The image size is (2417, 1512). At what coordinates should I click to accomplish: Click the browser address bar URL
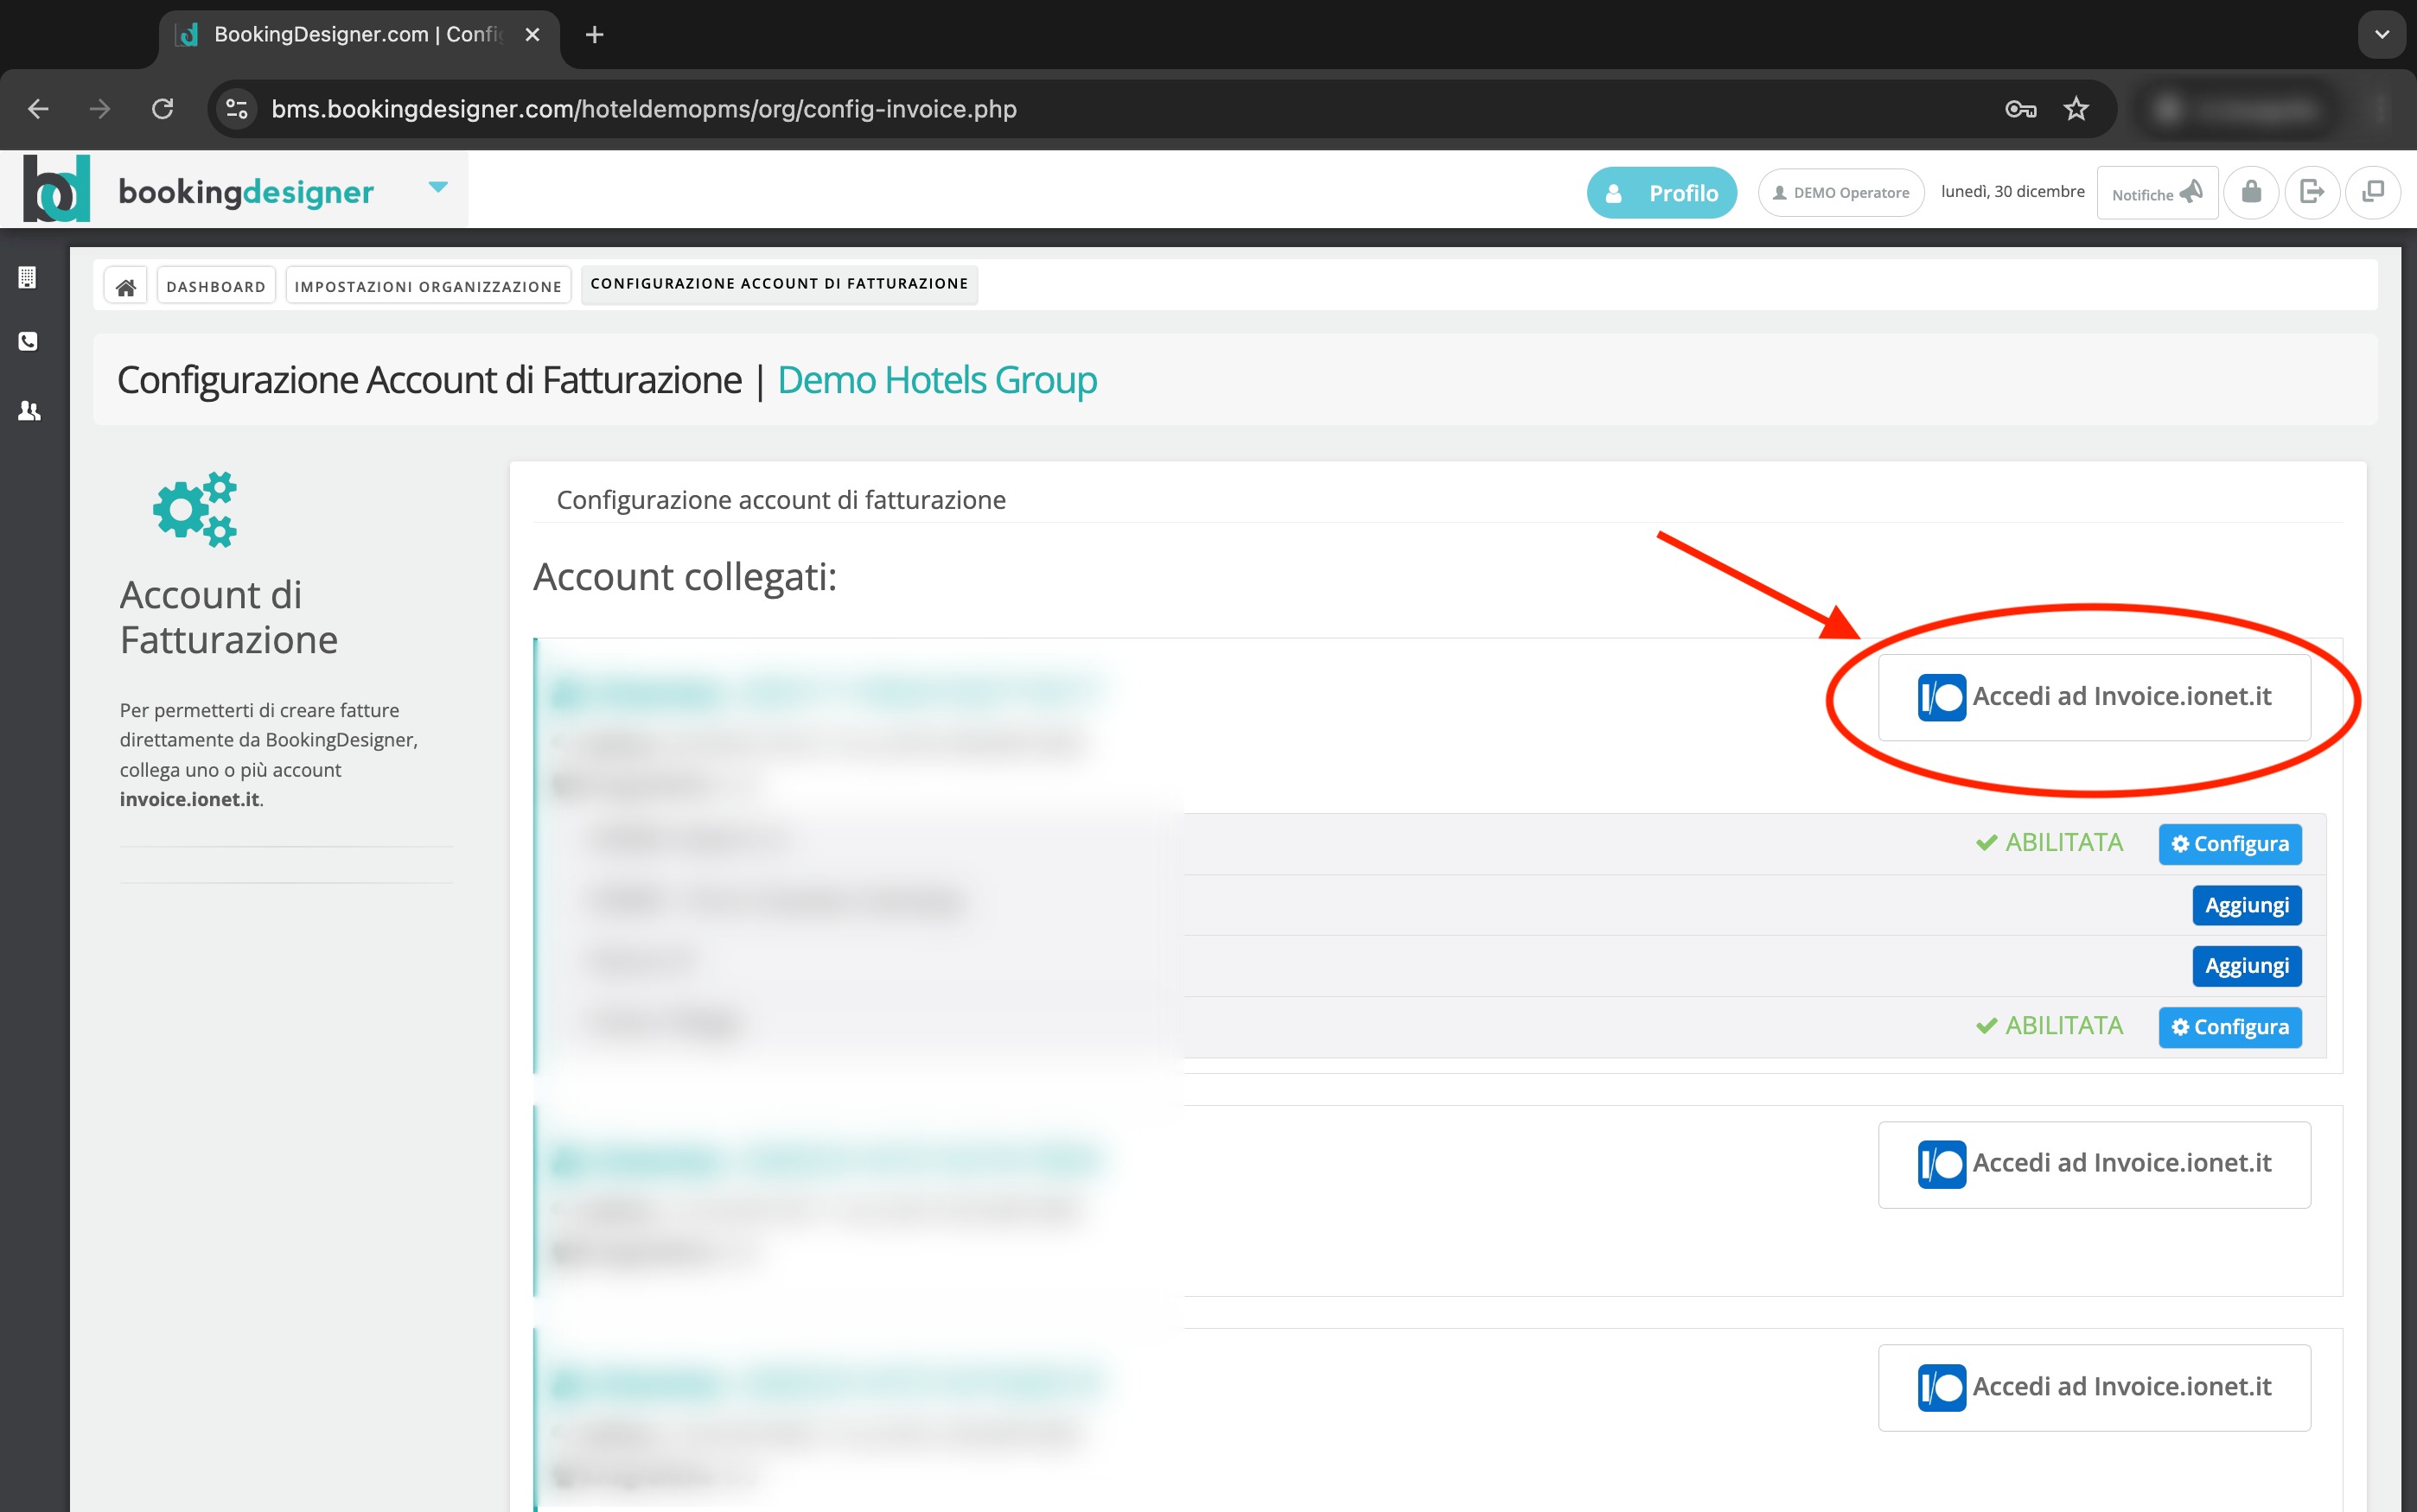point(643,109)
